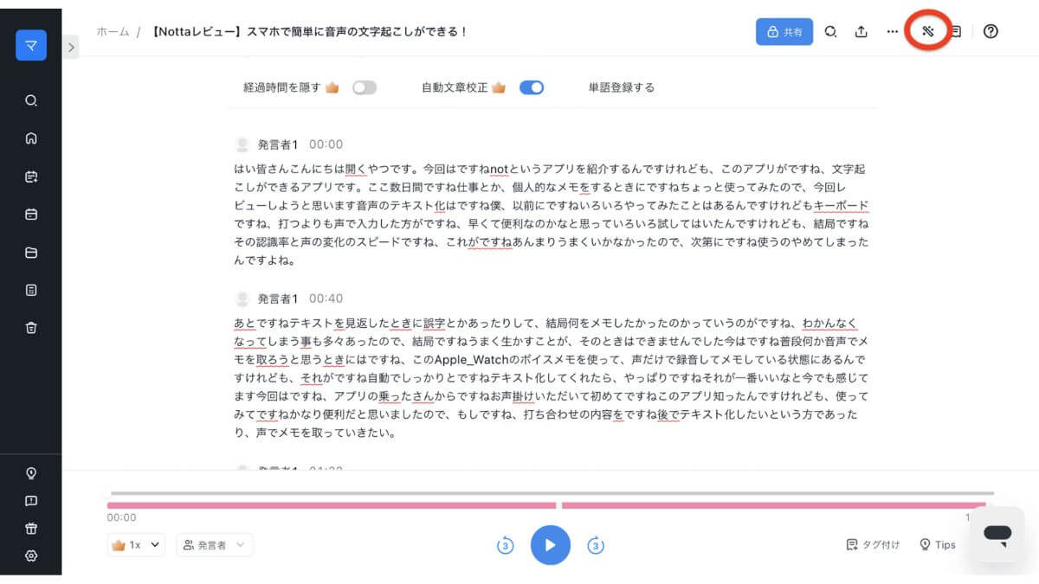1039x584 pixels.
Task: Click the 共有 share button
Action: pyautogui.click(x=784, y=32)
